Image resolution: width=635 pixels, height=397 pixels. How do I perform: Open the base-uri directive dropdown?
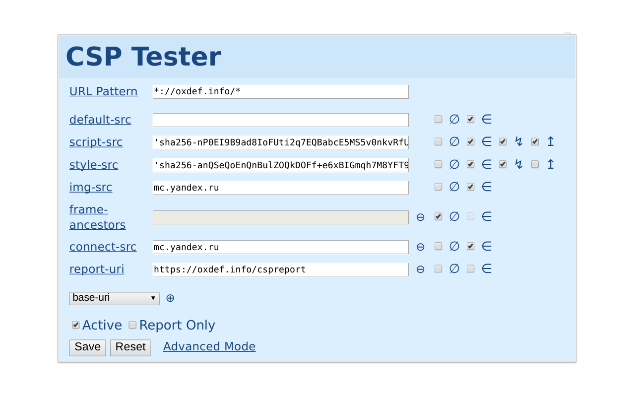pos(115,298)
